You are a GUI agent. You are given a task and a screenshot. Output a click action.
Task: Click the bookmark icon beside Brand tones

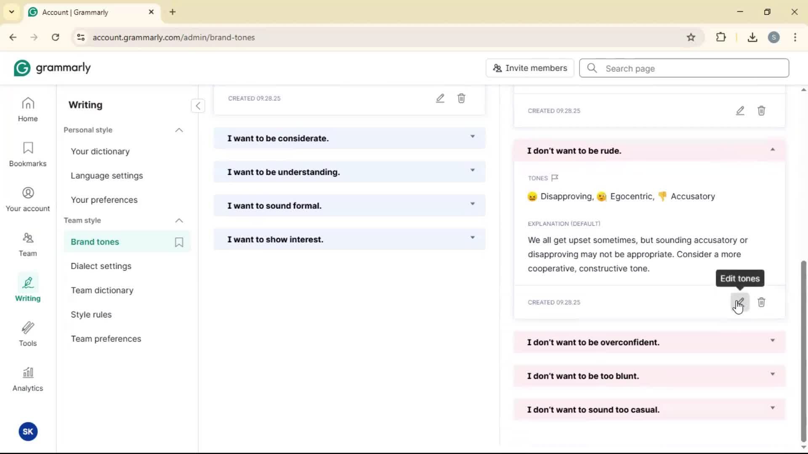click(x=179, y=242)
